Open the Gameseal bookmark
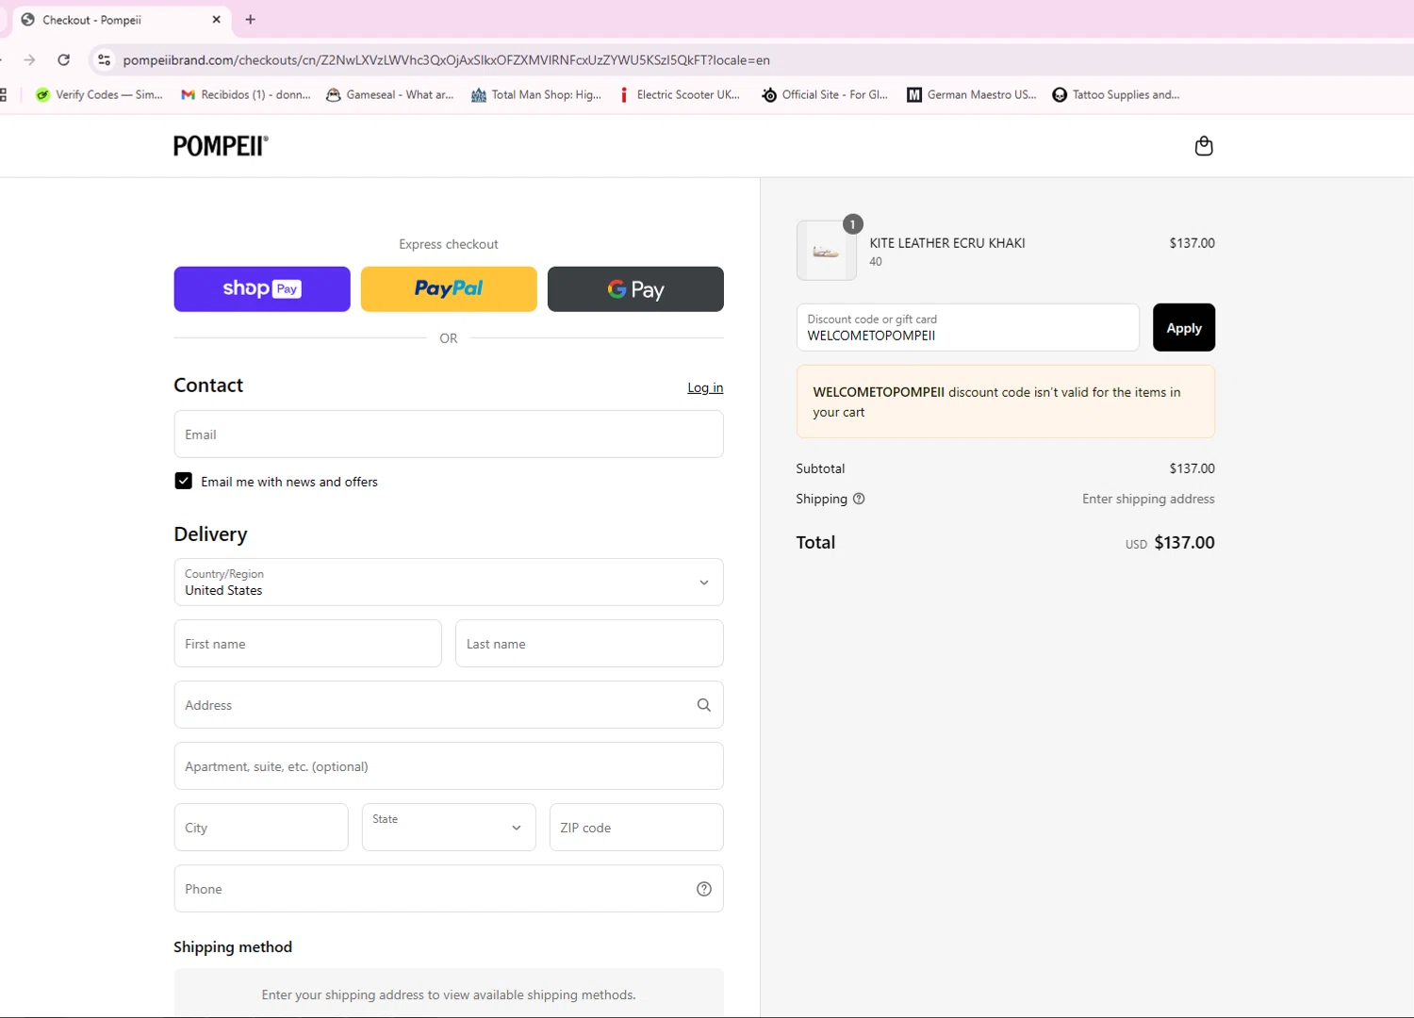Viewport: 1414px width, 1018px height. pos(389,94)
